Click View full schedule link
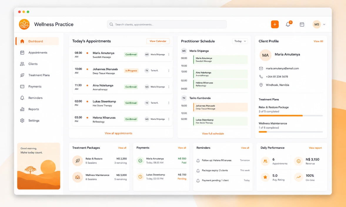This screenshot has height=207, width=346. pos(213,134)
